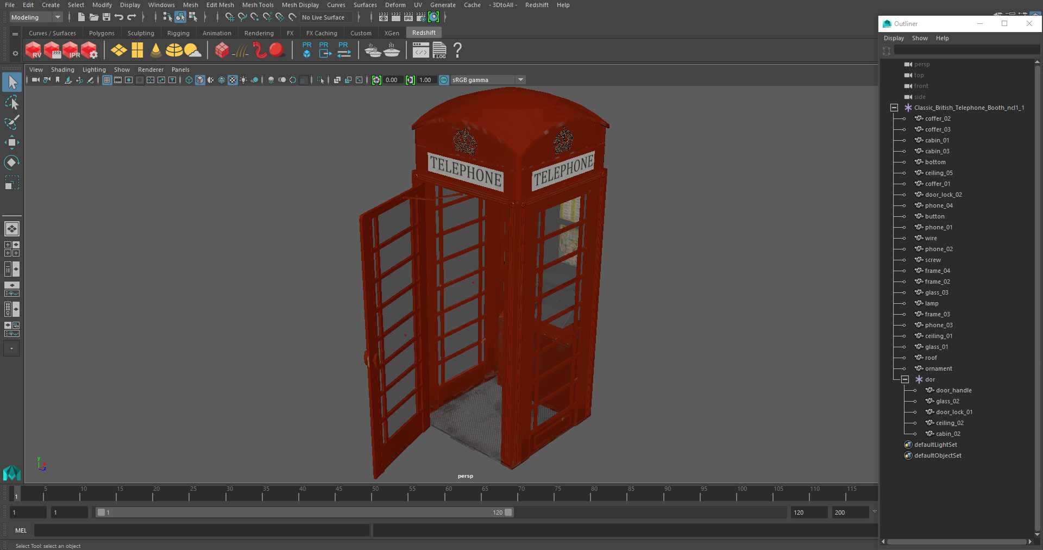
Task: Switch to the Rigging shelf tab
Action: (178, 33)
